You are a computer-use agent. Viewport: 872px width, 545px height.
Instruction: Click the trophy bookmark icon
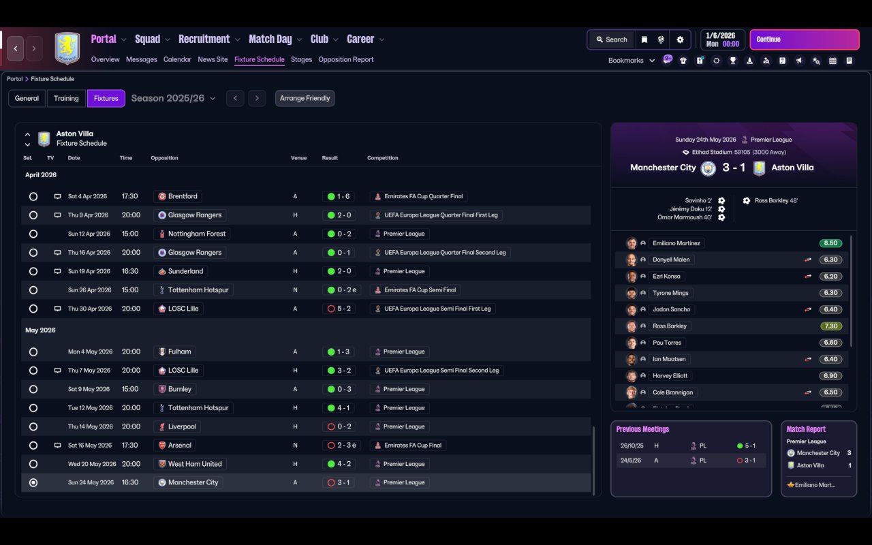(733, 61)
